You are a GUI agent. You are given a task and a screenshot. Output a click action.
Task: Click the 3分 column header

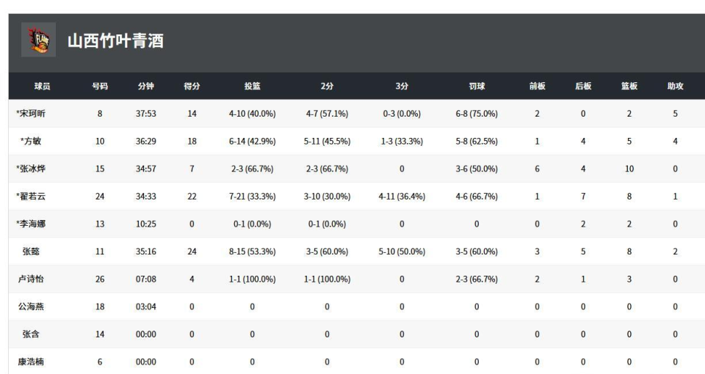[402, 87]
